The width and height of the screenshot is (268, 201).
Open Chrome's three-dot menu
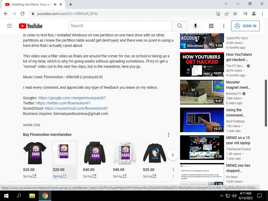click(x=262, y=14)
